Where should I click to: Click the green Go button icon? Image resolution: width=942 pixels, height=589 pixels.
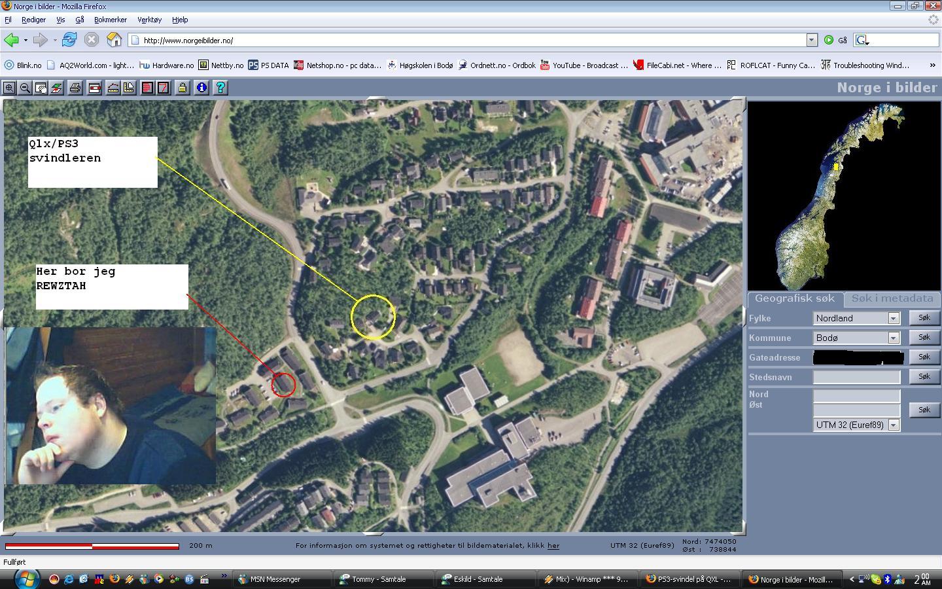(829, 40)
